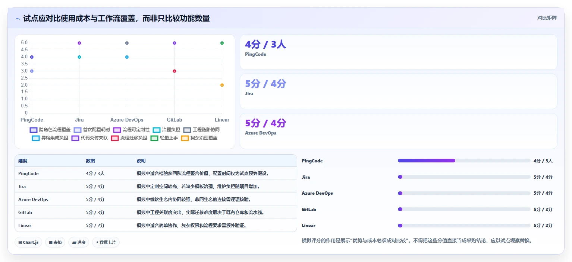
Task: Click the 模拟中定制空间较高 description
Action: [x=198, y=187]
